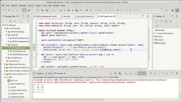Click the Display Selected Console icon
This screenshot has height=102, width=182.
[155, 73]
